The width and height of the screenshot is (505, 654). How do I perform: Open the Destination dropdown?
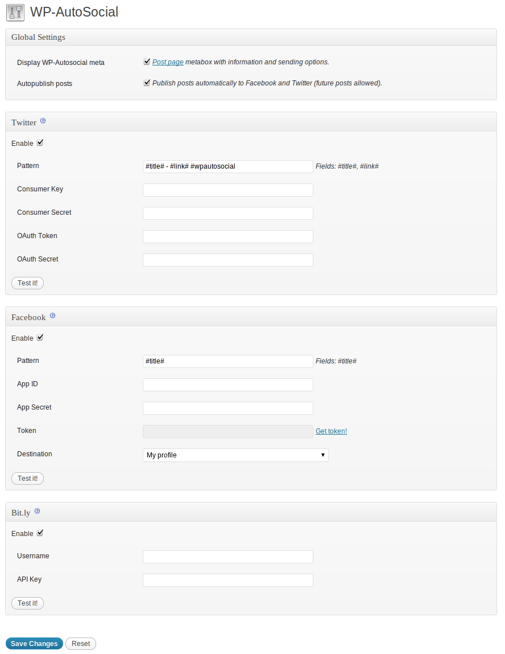(x=235, y=455)
